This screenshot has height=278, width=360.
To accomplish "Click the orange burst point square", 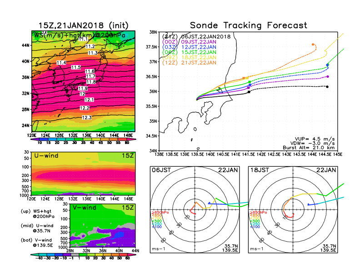I will click(244, 78).
